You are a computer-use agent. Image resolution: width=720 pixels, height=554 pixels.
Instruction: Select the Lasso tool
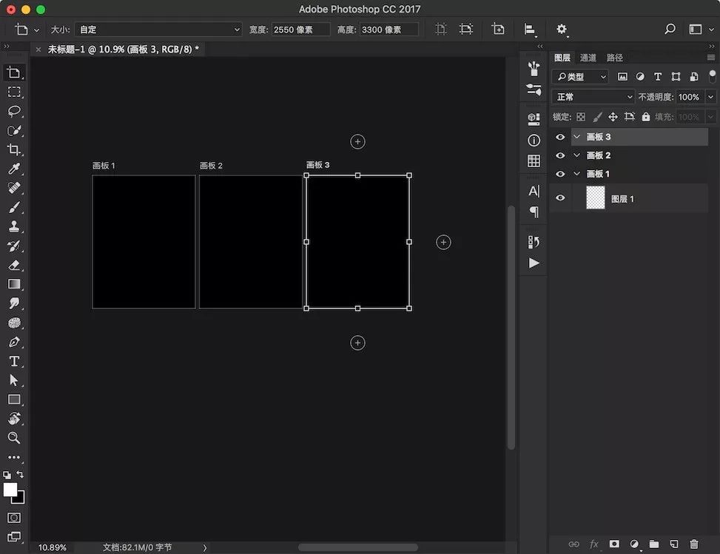coord(14,111)
